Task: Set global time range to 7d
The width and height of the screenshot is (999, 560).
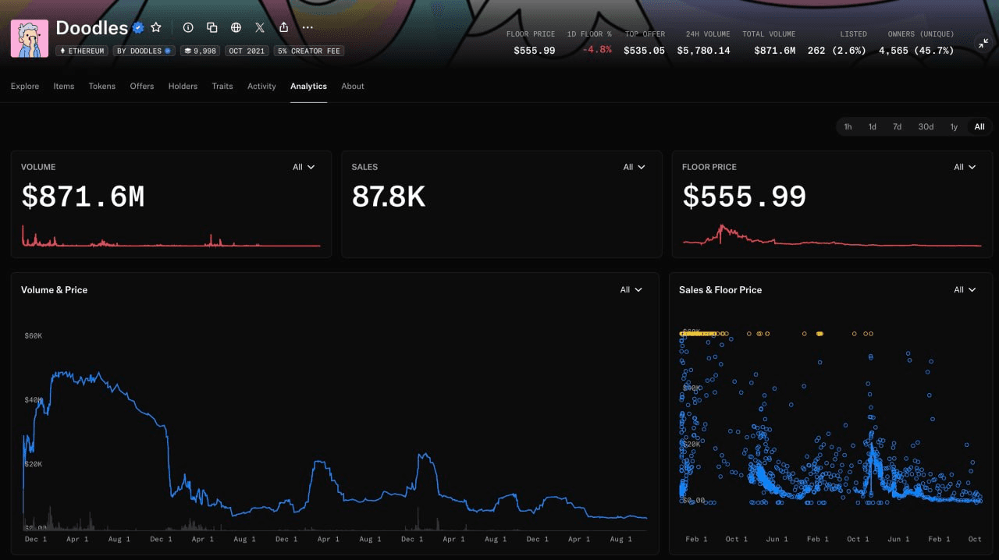Action: tap(898, 126)
